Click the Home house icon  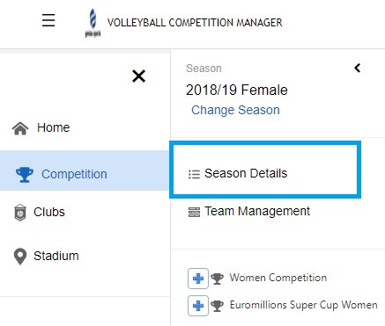pos(20,128)
